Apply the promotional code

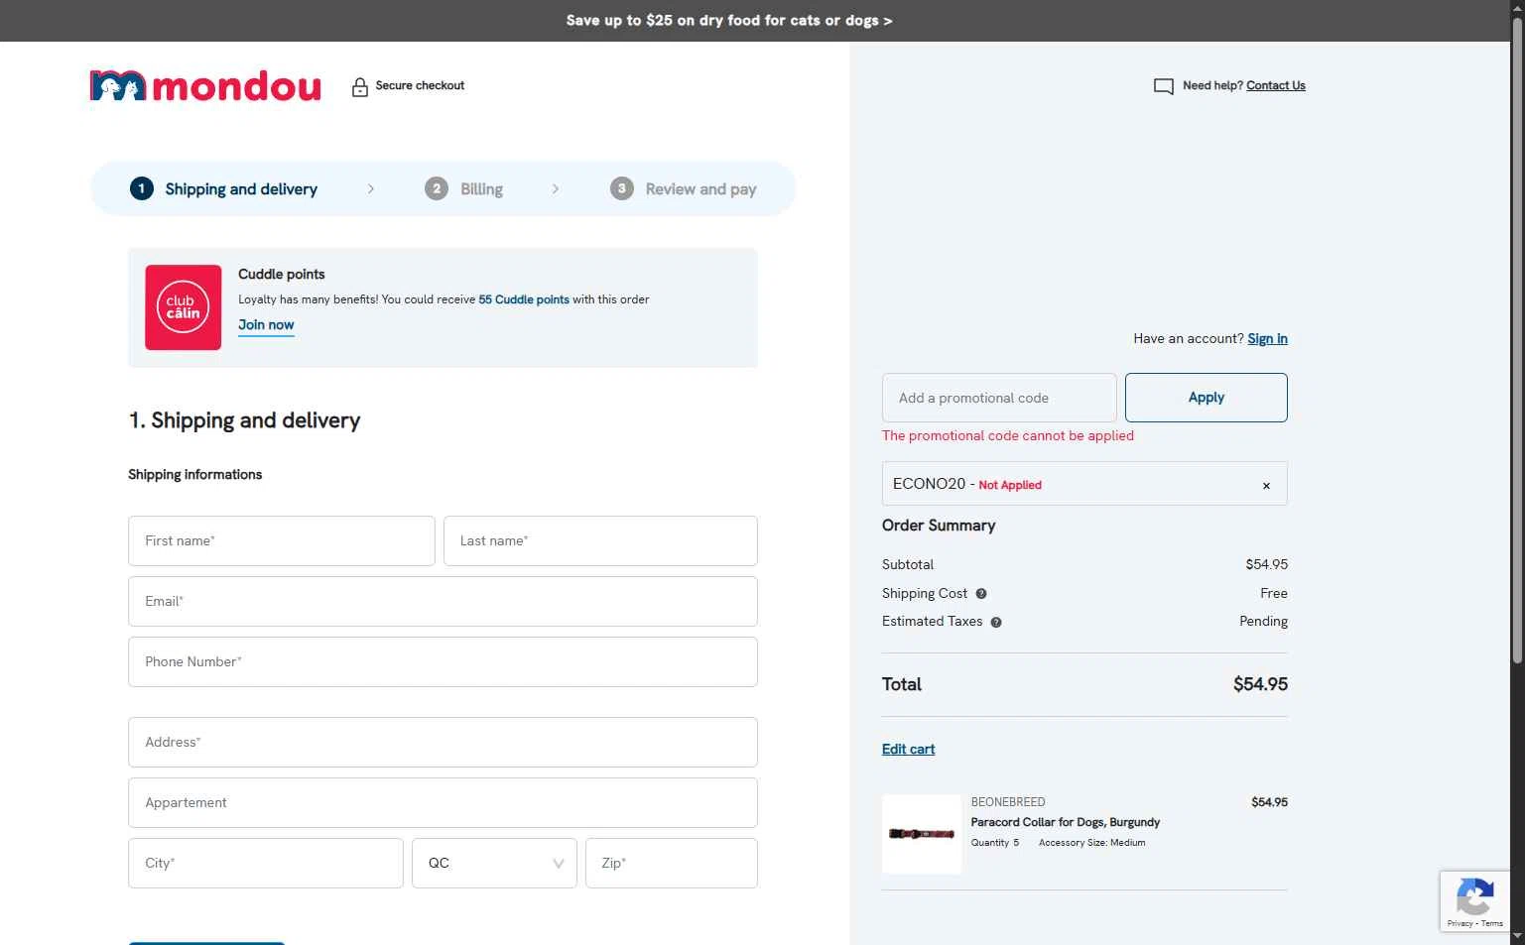point(1207,398)
